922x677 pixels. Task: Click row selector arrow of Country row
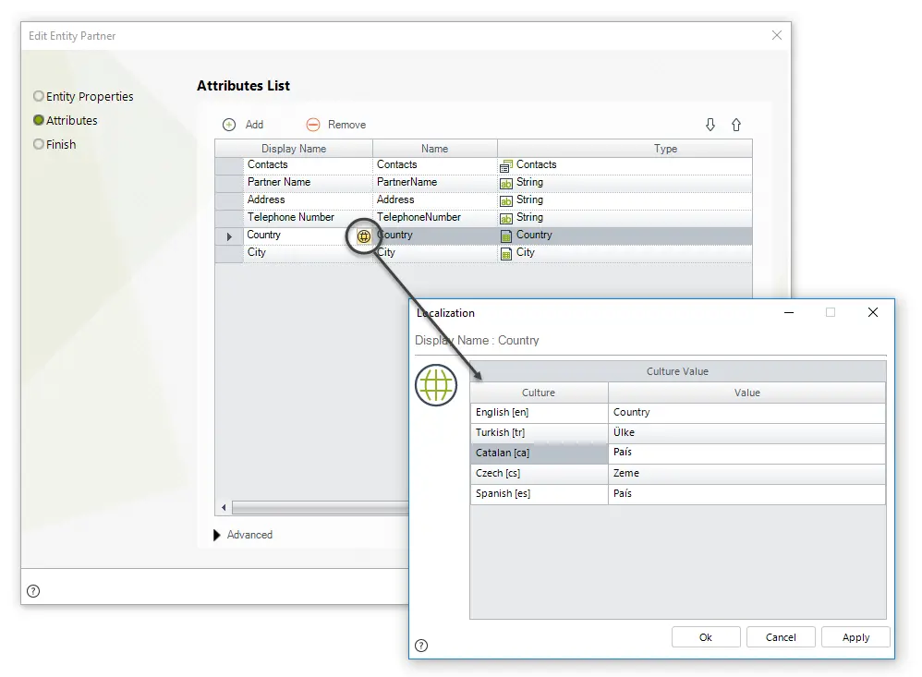point(229,236)
